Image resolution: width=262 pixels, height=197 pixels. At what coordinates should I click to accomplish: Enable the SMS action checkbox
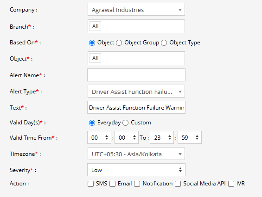(x=90, y=184)
